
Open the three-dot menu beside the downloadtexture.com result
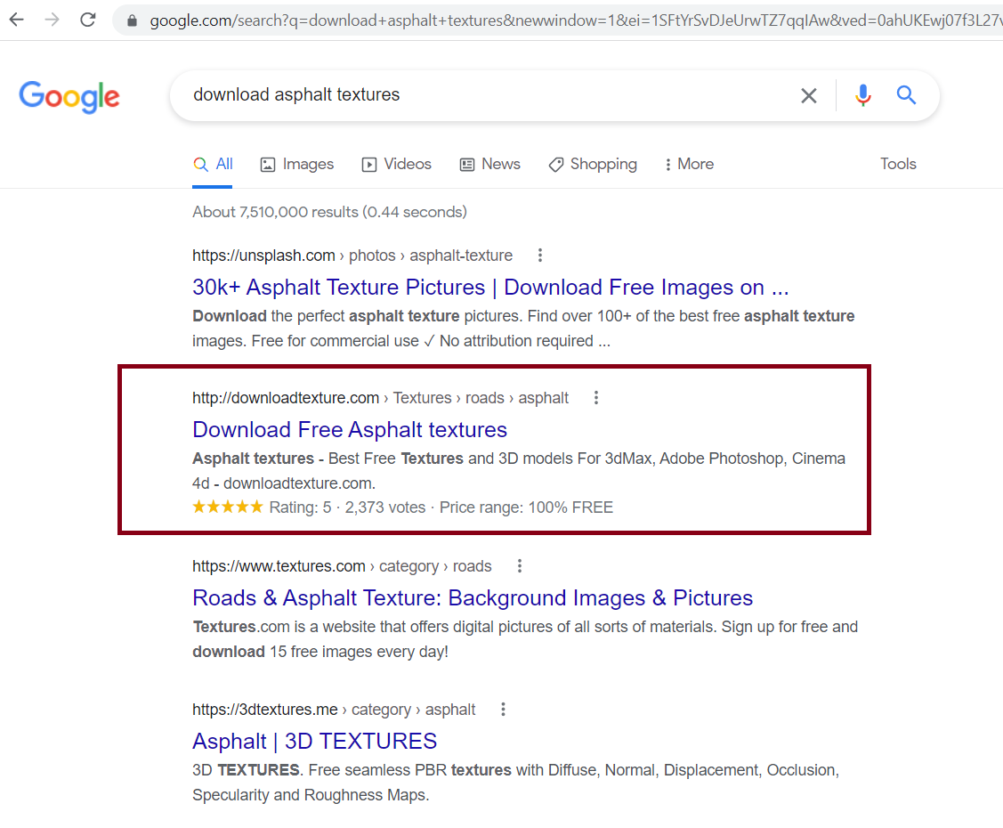tap(596, 398)
